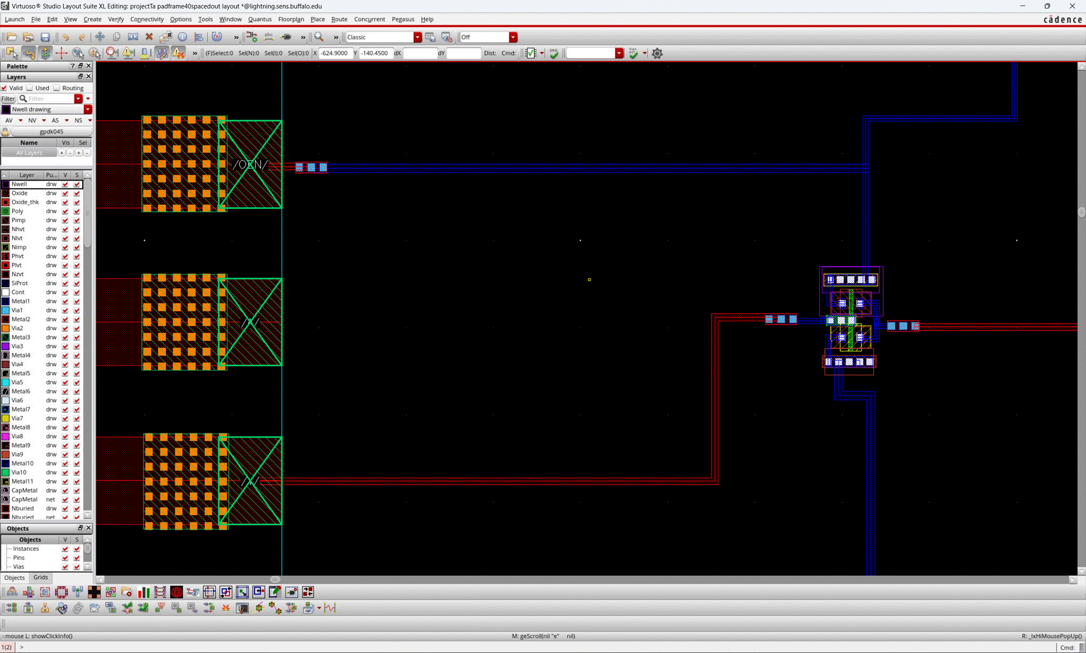Open the yellow padlock icon above gpdk045

pos(5,132)
